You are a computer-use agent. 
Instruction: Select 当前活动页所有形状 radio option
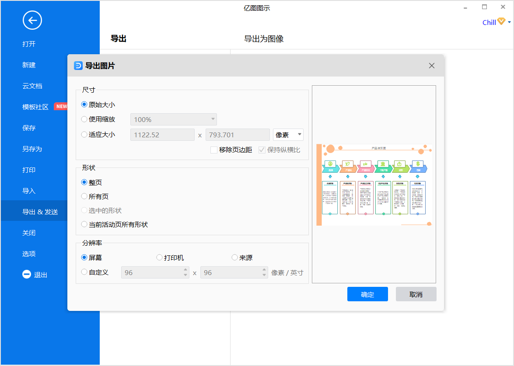click(84, 224)
